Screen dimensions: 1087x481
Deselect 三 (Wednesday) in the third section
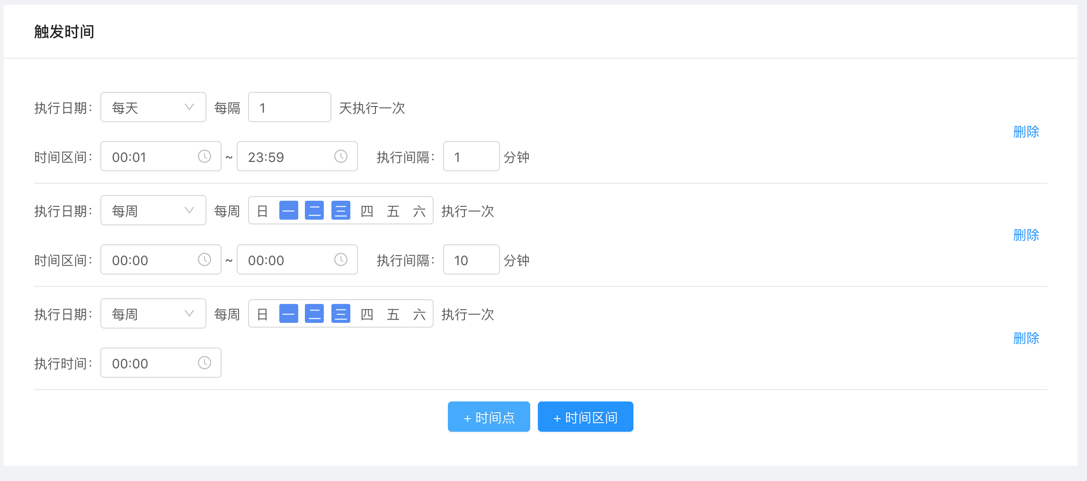click(340, 314)
